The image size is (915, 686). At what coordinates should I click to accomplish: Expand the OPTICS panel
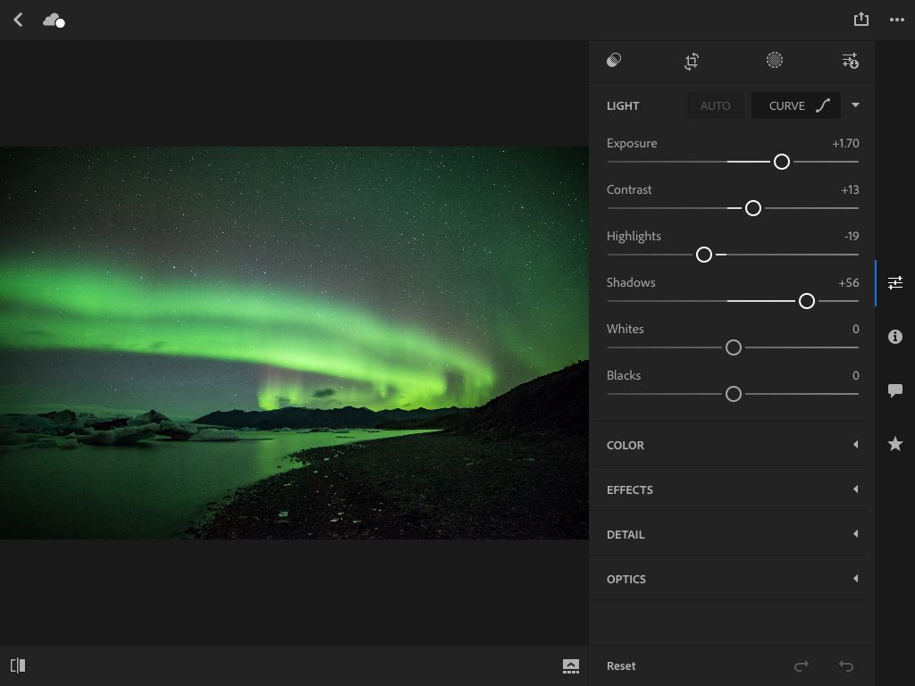click(x=730, y=579)
